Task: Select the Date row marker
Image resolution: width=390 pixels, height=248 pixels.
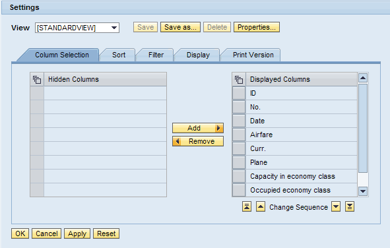Action: [x=239, y=121]
